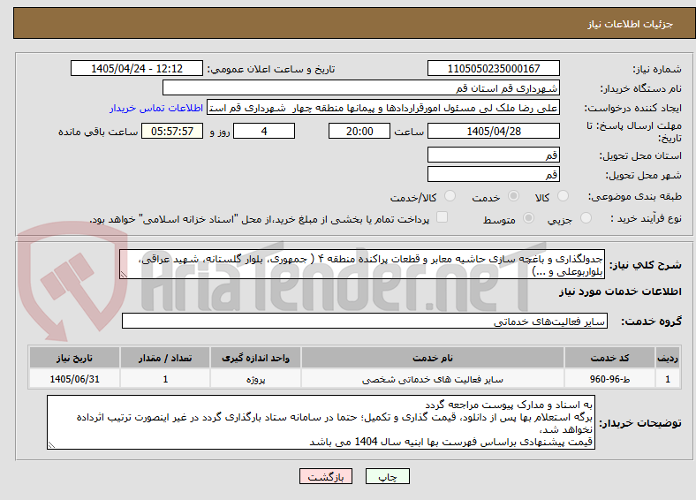Click the توضیحات خریدار notes textarea
The image size is (696, 500).
(x=321, y=422)
